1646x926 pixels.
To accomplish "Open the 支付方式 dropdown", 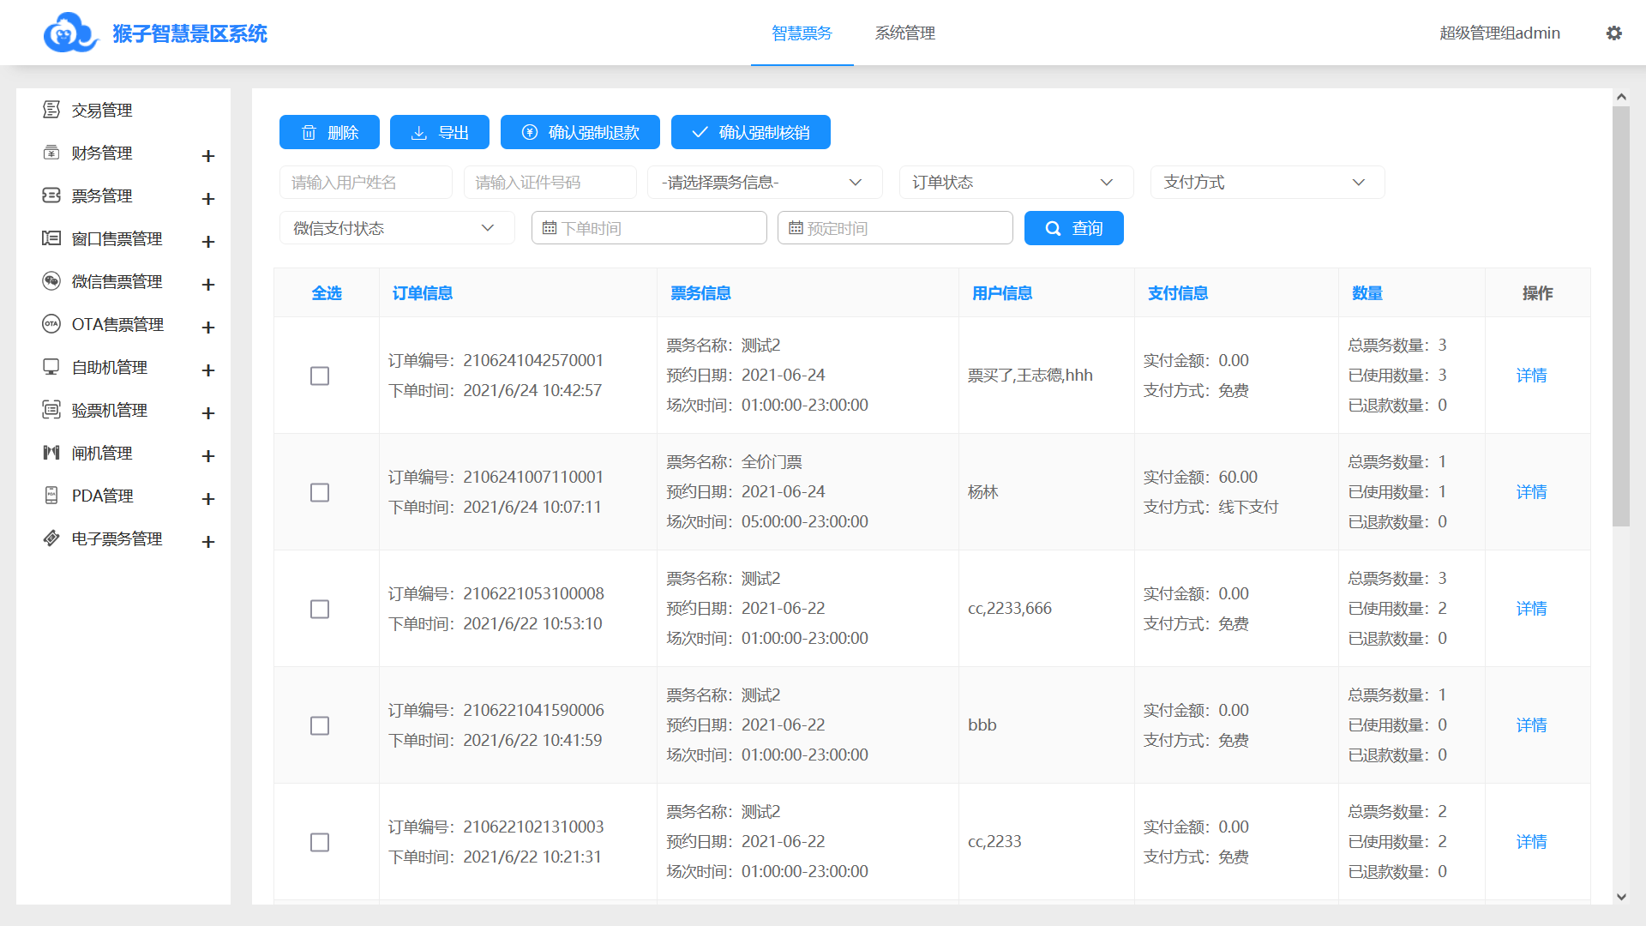I will (x=1267, y=183).
